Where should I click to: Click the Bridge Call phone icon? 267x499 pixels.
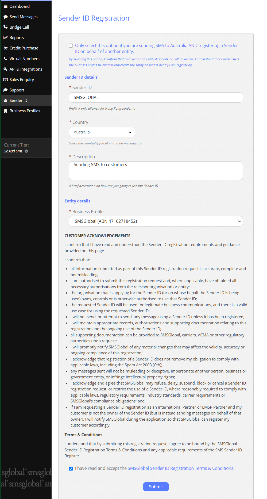(x=5, y=27)
